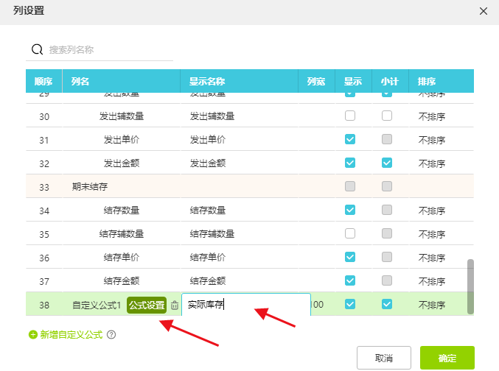The image size is (499, 371).
Task: Enable 显示 checkbox for 发出辅数量
Action: pos(350,116)
